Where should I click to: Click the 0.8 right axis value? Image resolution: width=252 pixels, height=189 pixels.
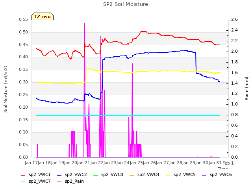pyautogui.click(x=234, y=115)
